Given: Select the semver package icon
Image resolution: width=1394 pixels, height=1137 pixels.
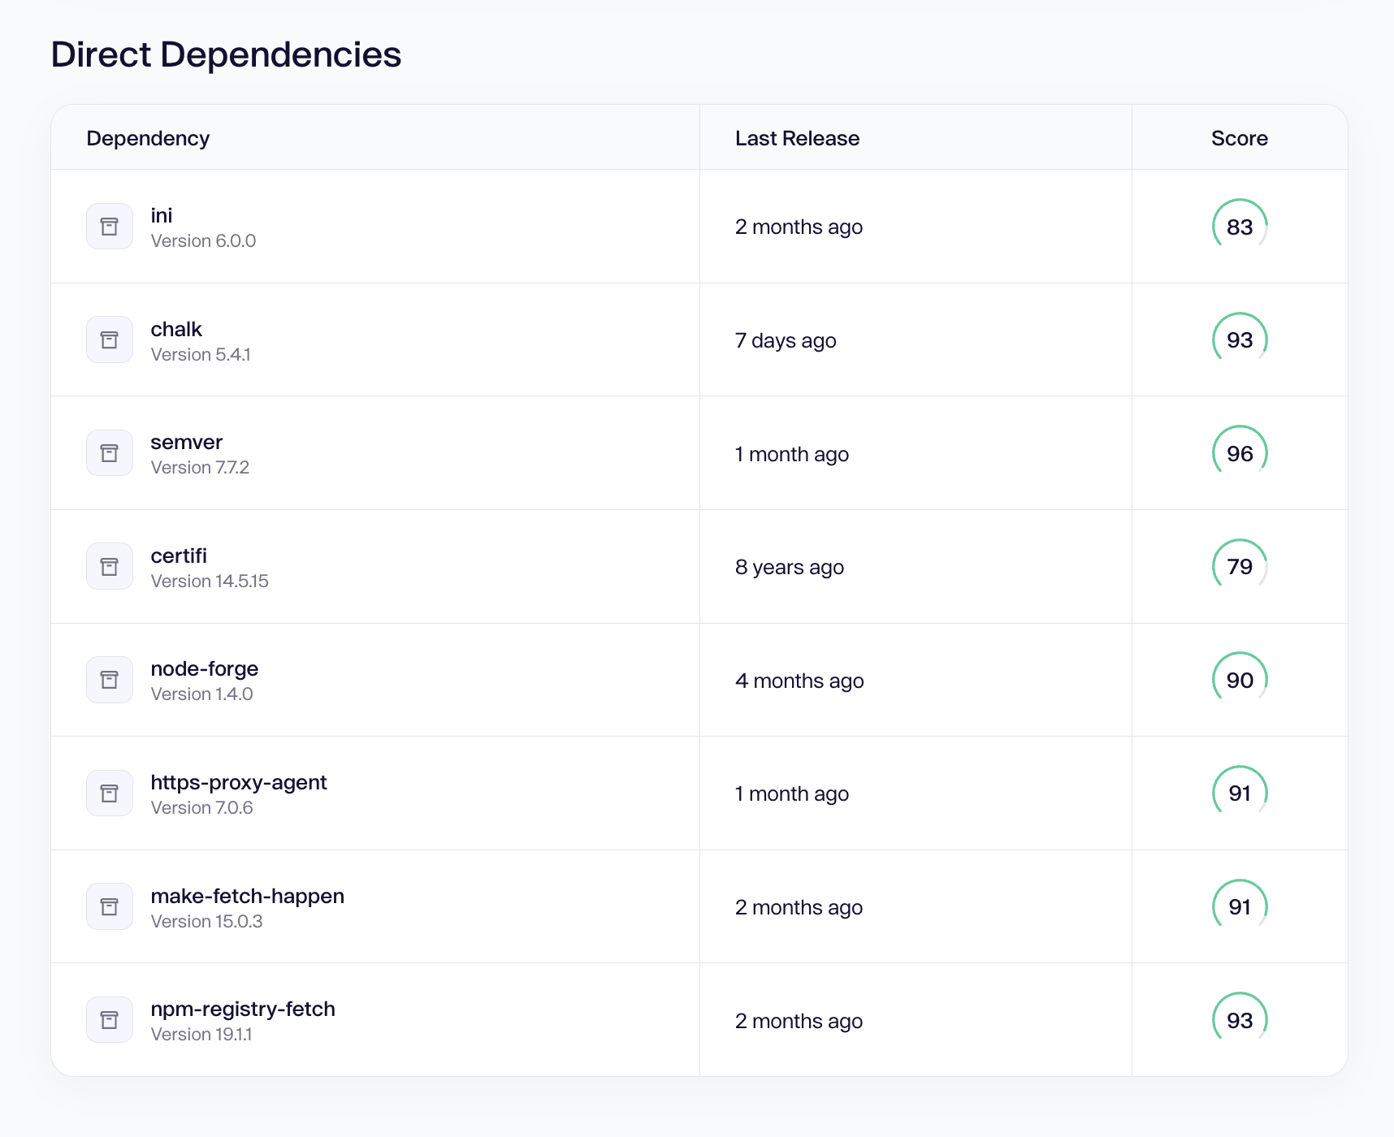Looking at the screenshot, I should [110, 453].
